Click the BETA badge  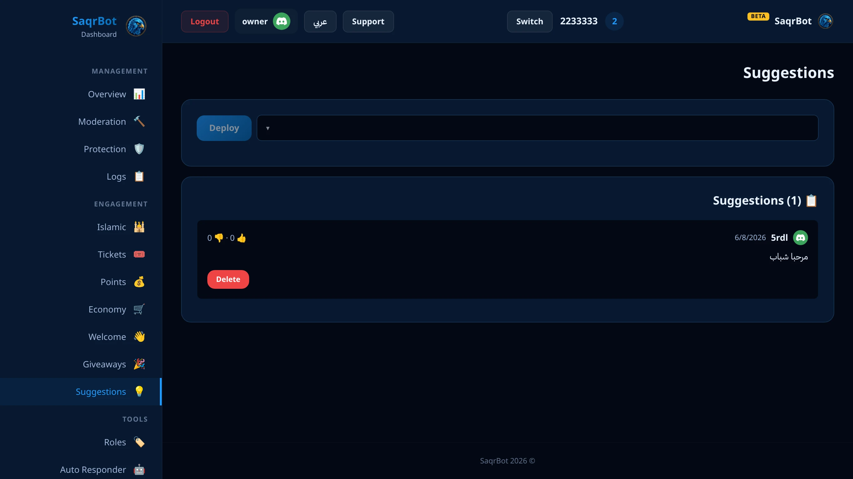[758, 16]
